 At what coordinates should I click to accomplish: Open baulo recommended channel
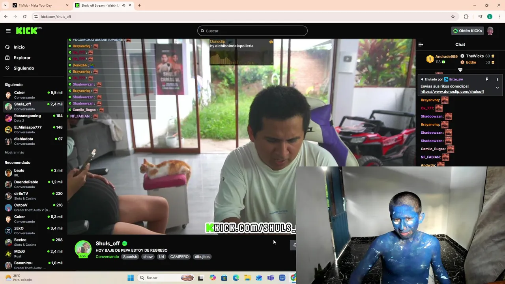tap(34, 173)
